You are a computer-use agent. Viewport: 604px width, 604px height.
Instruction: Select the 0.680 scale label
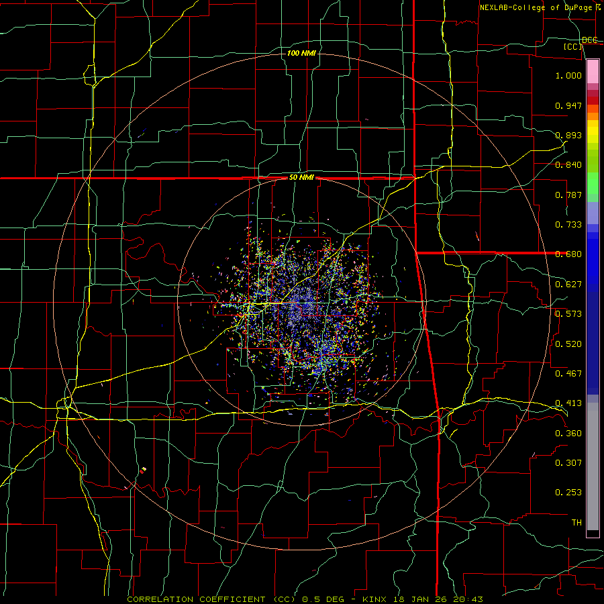click(x=568, y=254)
